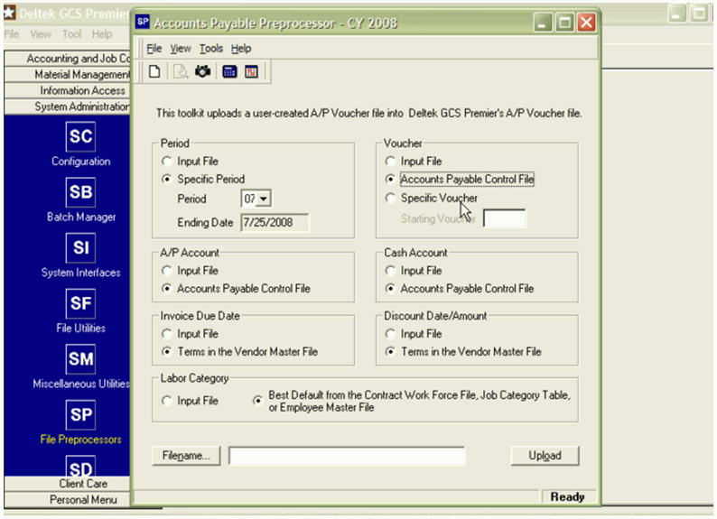Switch to Material Management section
Image resolution: width=717 pixels, height=519 pixels.
coord(67,75)
